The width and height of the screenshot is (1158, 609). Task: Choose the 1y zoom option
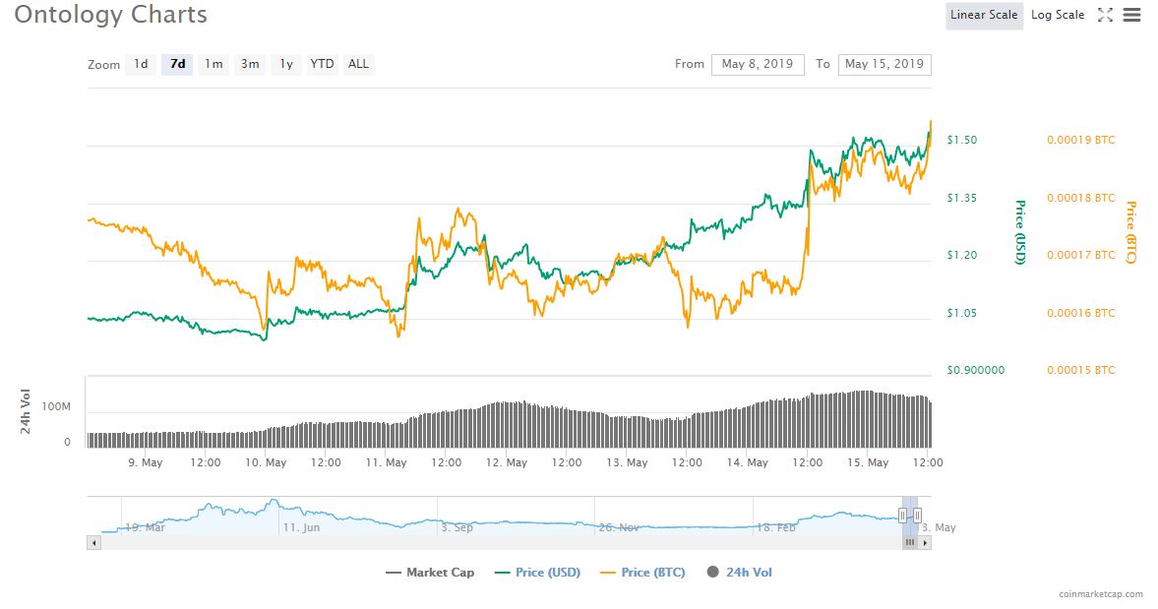point(286,64)
